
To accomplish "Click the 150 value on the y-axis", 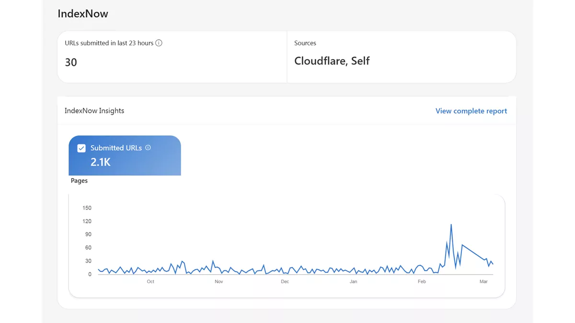I will pyautogui.click(x=87, y=208).
